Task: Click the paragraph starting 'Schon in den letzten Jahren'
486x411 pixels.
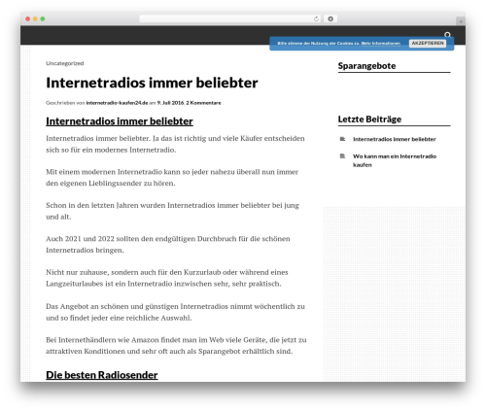Action: click(x=172, y=211)
